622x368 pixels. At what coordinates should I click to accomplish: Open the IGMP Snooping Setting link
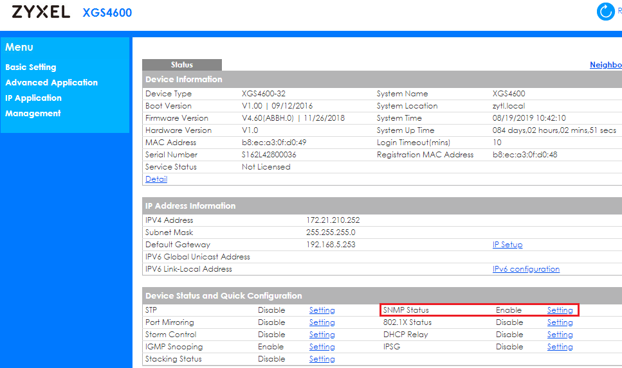(322, 347)
